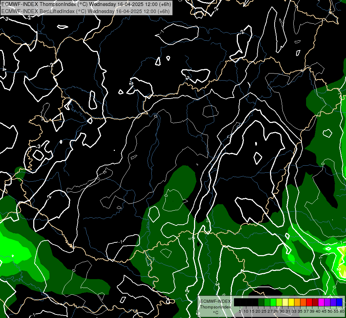Select the indigo 50–55 legend swatch

click(333, 302)
